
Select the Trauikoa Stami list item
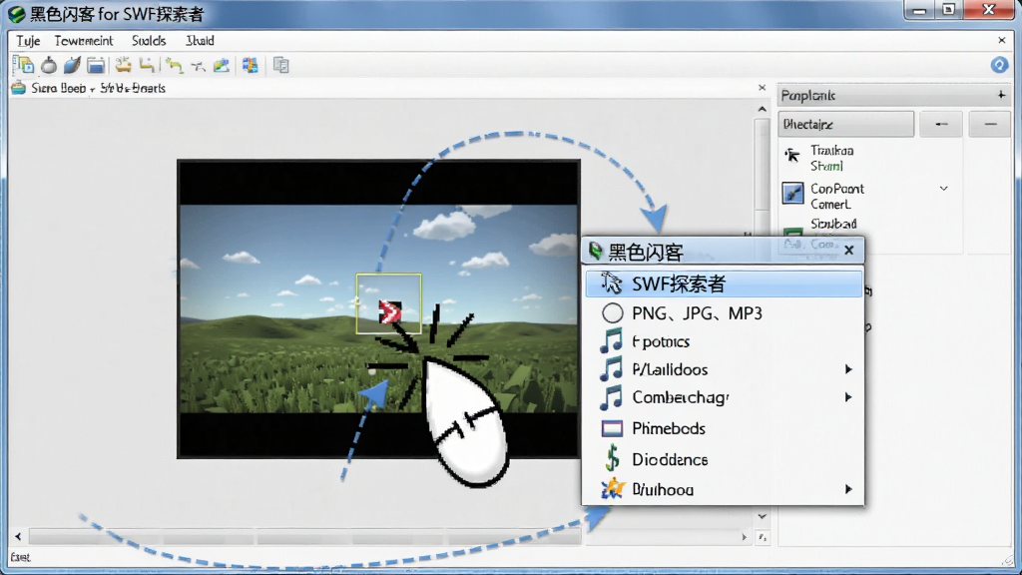831,158
